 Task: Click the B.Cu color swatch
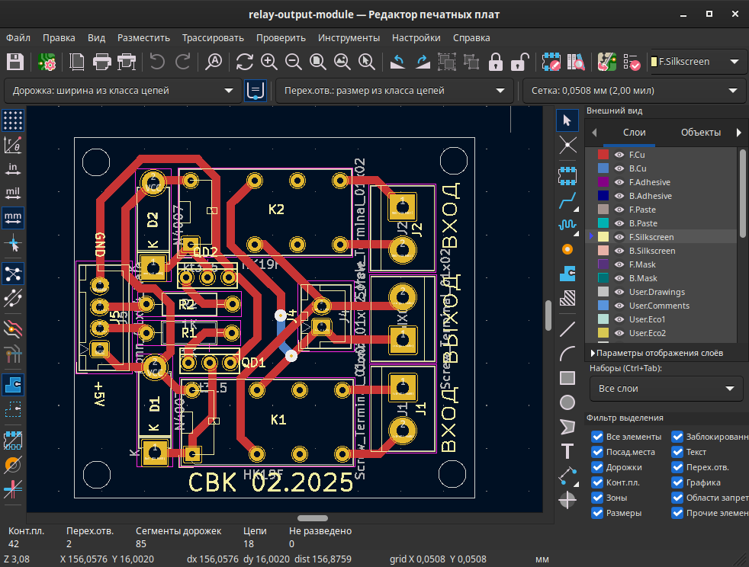coord(605,168)
